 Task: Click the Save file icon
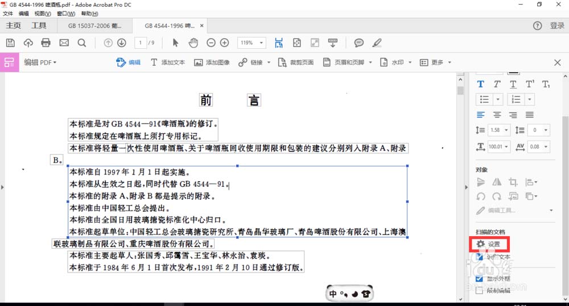coord(10,43)
